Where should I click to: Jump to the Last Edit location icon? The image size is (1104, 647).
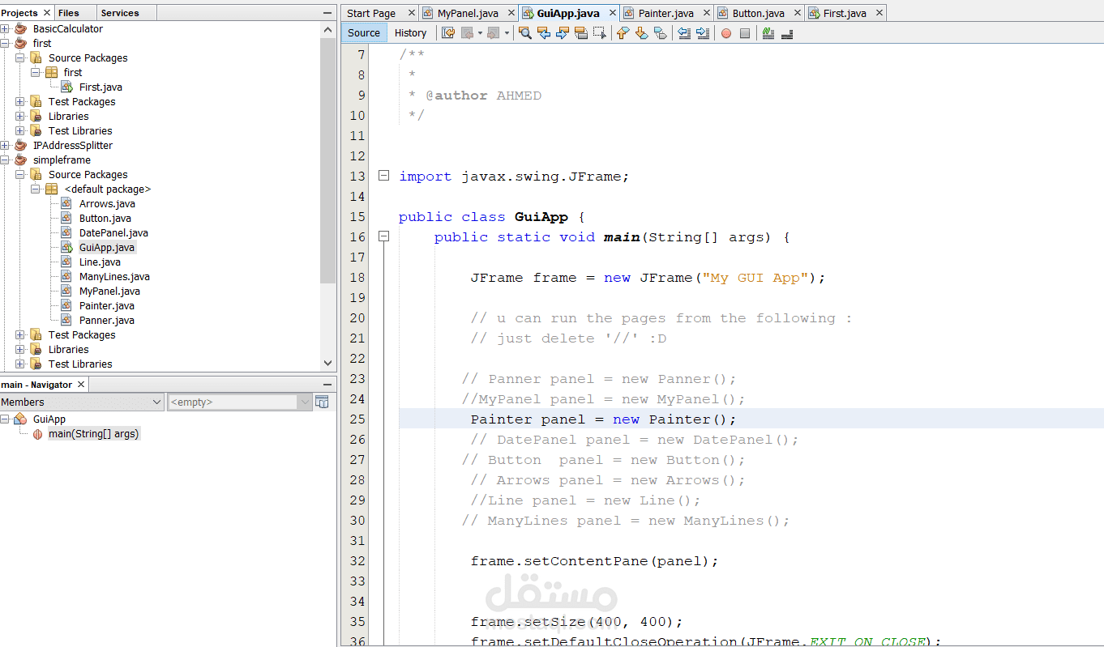(x=448, y=33)
